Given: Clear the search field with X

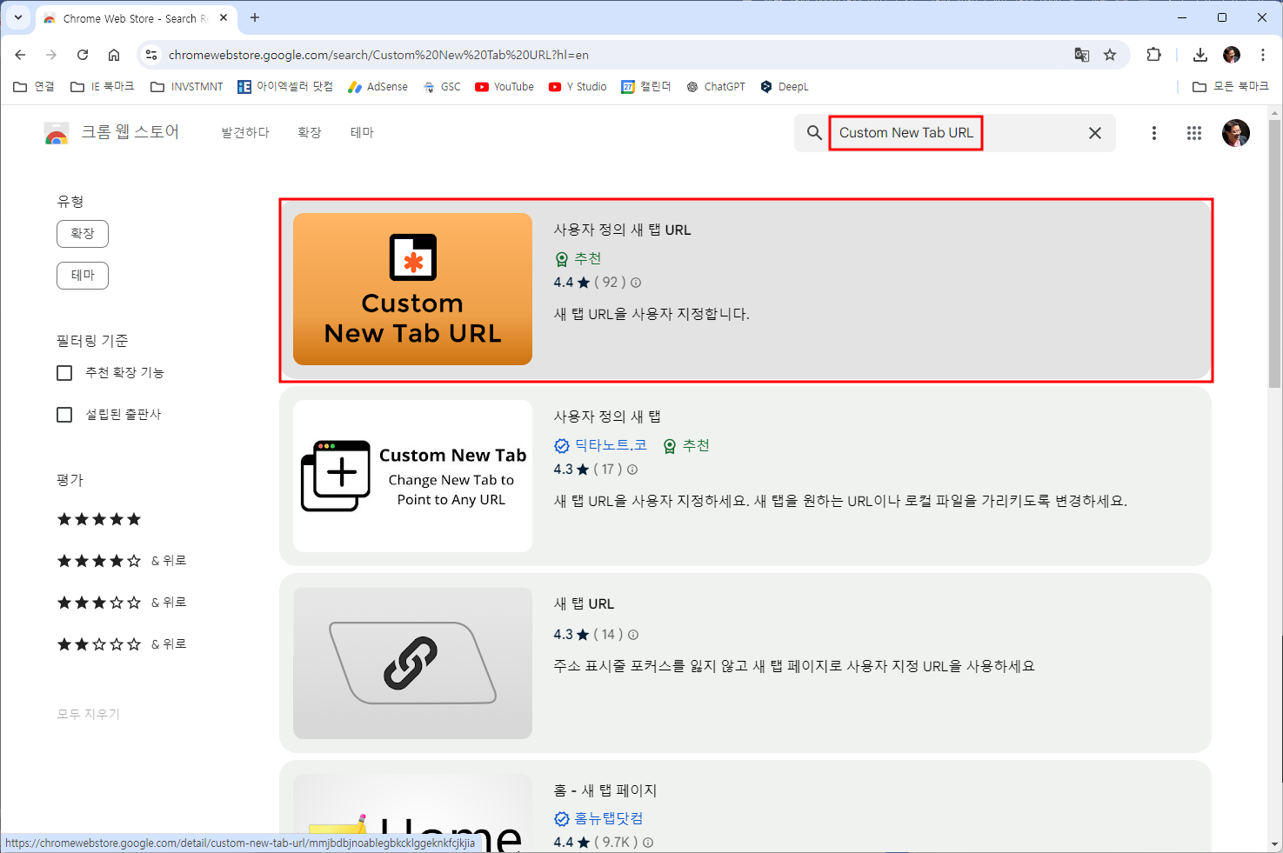Looking at the screenshot, I should click(x=1095, y=133).
